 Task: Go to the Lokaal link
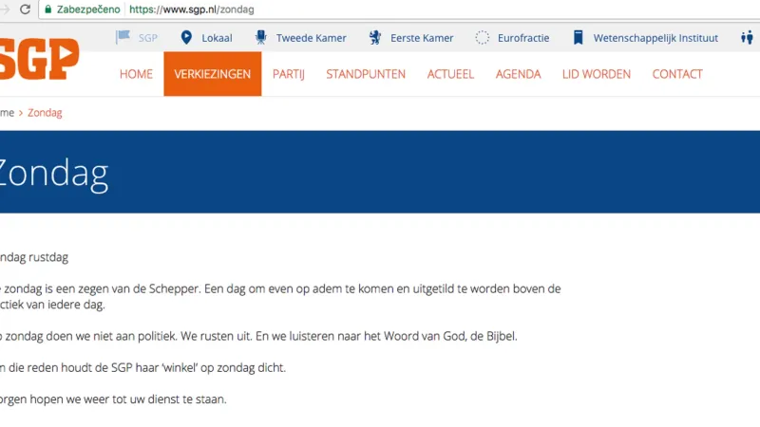[217, 38]
